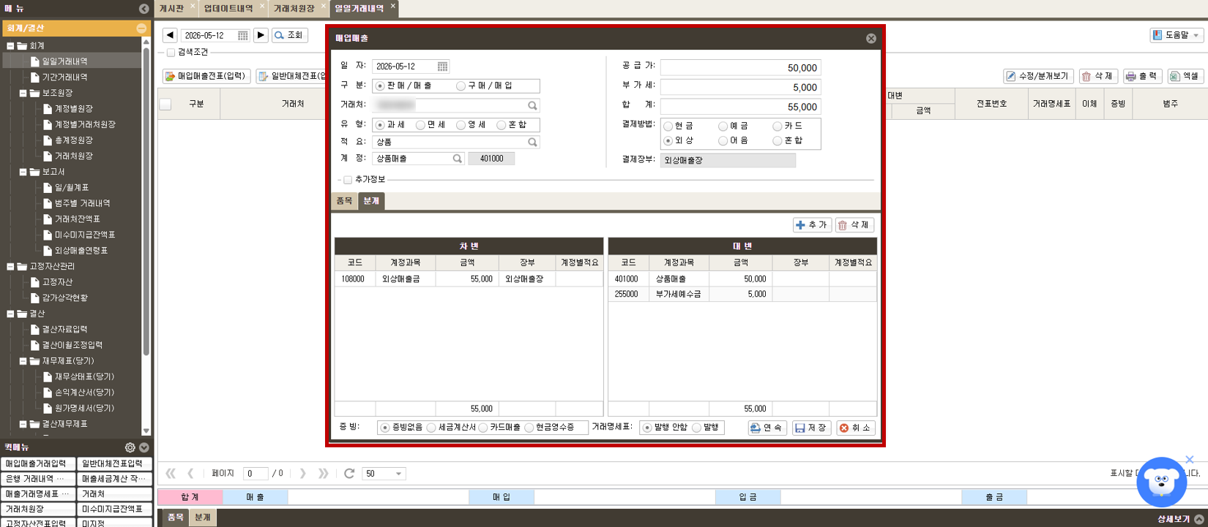Go to first page double-arrow icon
The width and height of the screenshot is (1208, 527).
pos(171,474)
